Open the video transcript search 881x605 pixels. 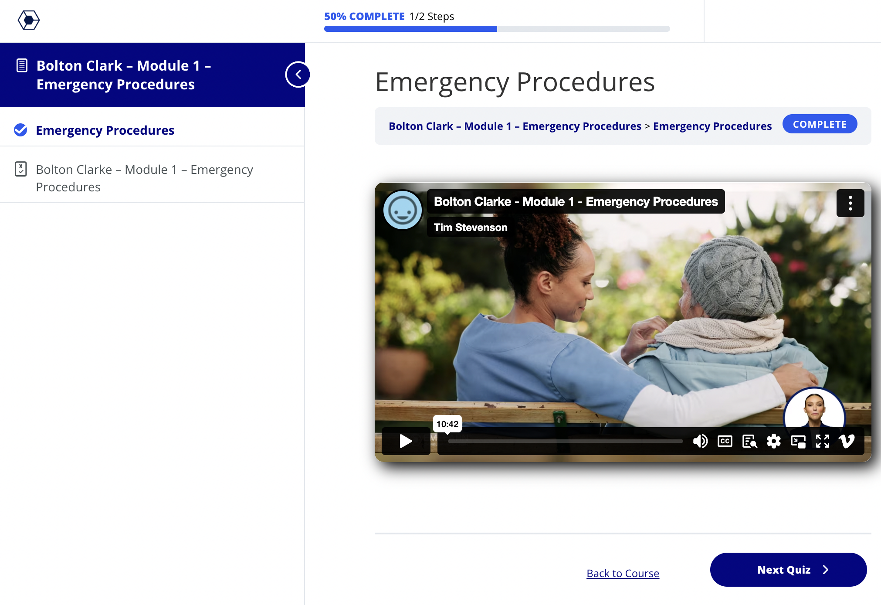tap(749, 441)
